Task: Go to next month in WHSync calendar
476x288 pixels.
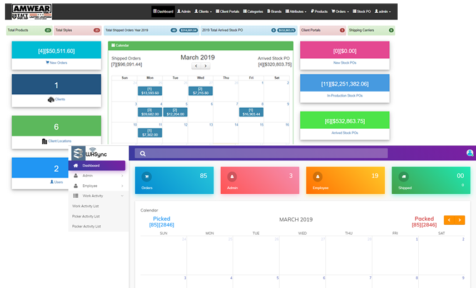Action: coord(460,220)
